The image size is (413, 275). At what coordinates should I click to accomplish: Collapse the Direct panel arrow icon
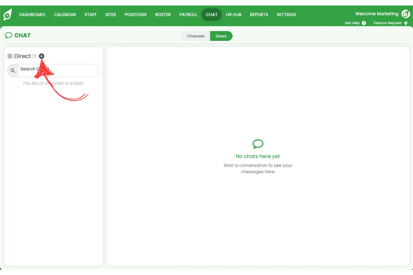click(x=10, y=56)
